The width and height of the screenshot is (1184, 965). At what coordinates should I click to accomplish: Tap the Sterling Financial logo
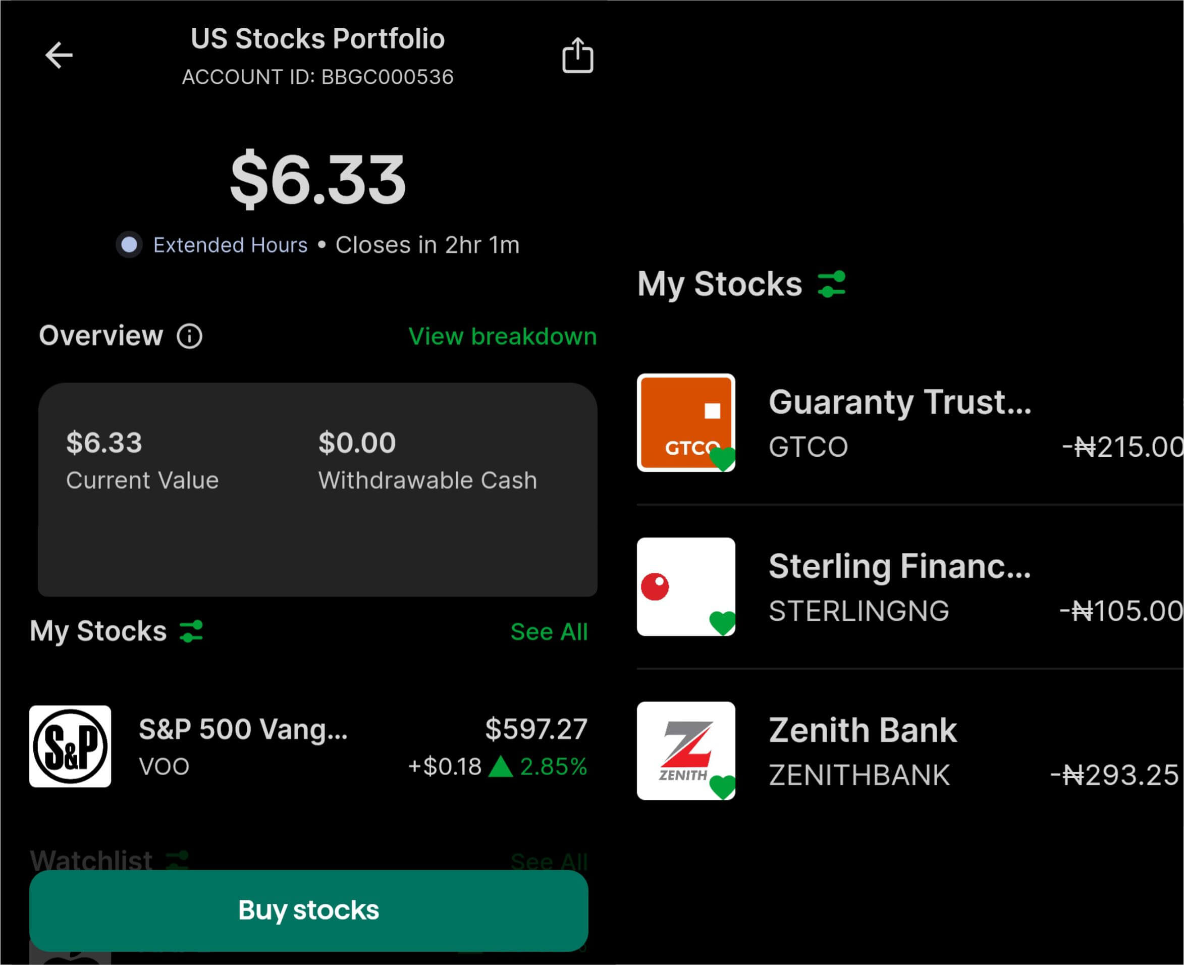click(x=685, y=586)
